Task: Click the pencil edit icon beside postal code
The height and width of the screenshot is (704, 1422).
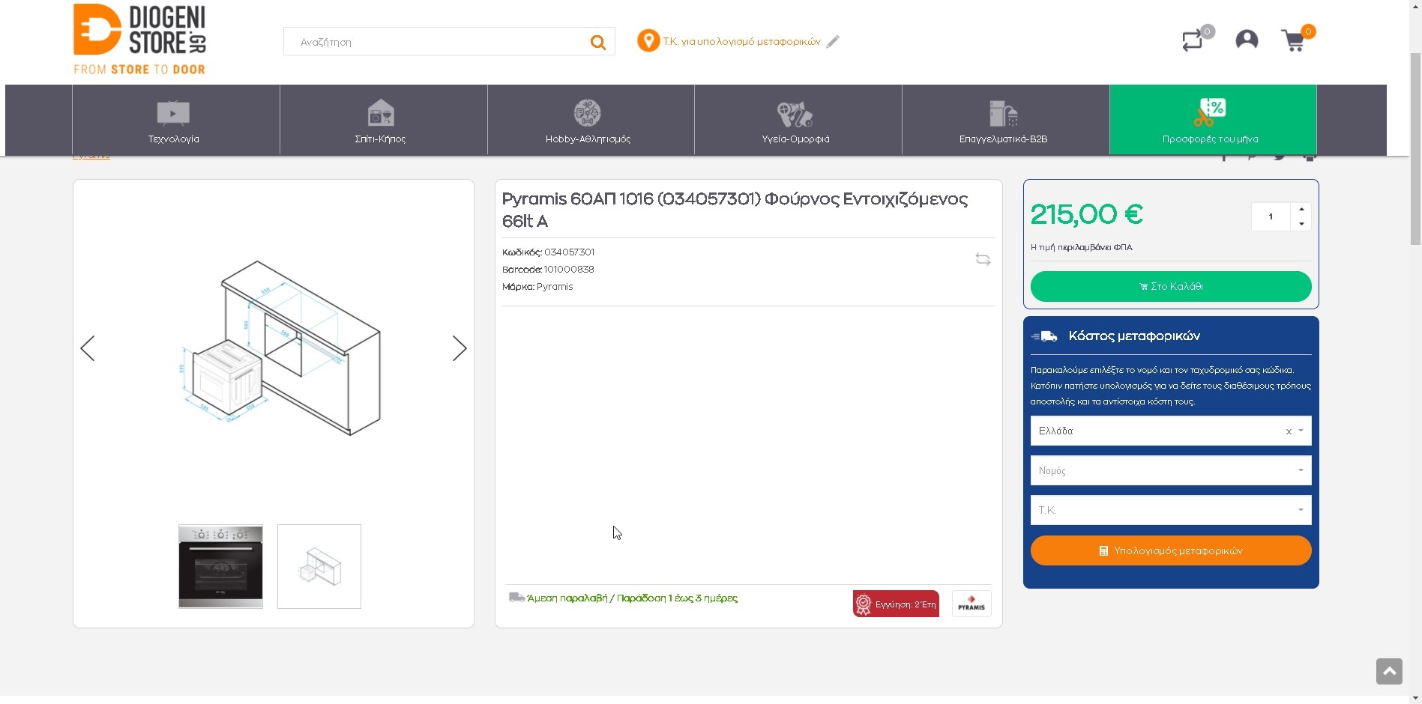Action: pyautogui.click(x=833, y=42)
